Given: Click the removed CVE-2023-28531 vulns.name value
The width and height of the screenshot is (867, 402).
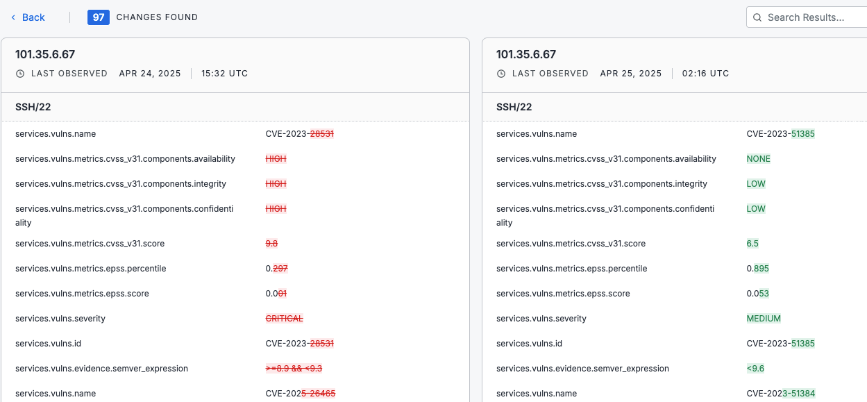Looking at the screenshot, I should 301,134.
